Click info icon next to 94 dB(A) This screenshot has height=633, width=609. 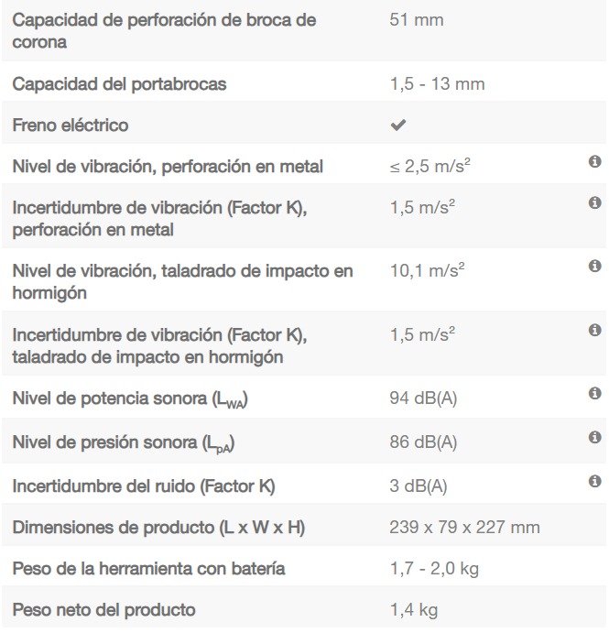coord(594,393)
